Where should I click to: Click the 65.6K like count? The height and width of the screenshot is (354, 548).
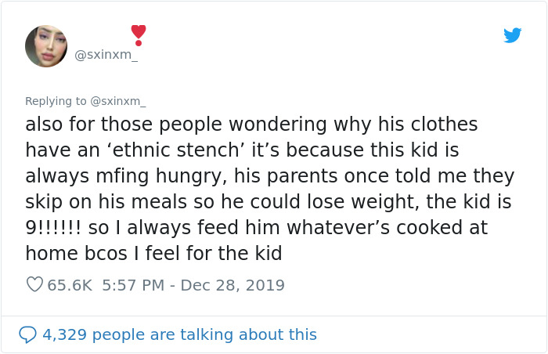(69, 285)
